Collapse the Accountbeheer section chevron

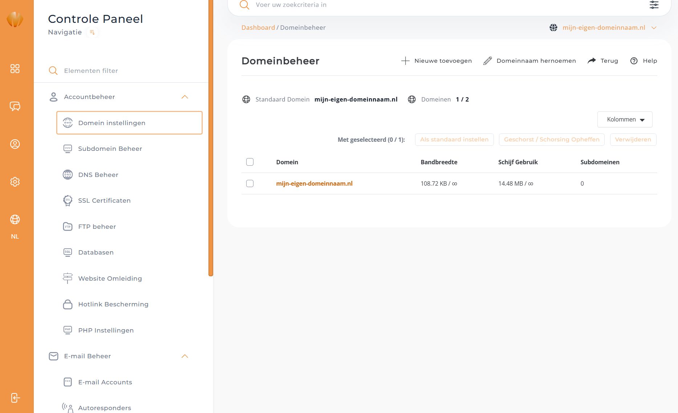pyautogui.click(x=185, y=97)
